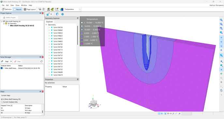Uncheck the Mine shaft freezing analysis checkbox
Screen dimensions: 224x119
[x=2, y=68]
